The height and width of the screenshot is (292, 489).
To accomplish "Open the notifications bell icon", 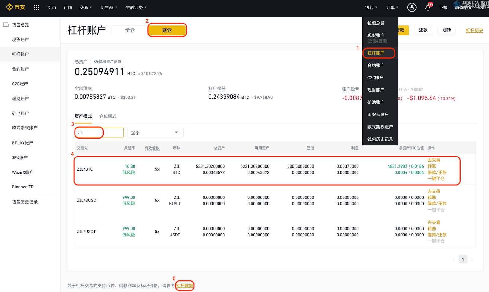I will 428,8.
